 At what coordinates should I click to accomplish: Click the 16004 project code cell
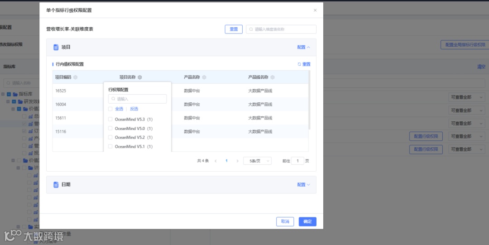[x=61, y=104]
